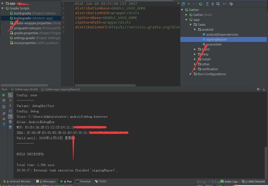Click the Restore Layout icon in Run sidebar

coord(4,107)
